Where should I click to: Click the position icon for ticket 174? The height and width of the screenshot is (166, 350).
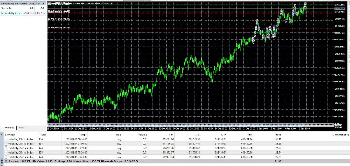coord(6,148)
